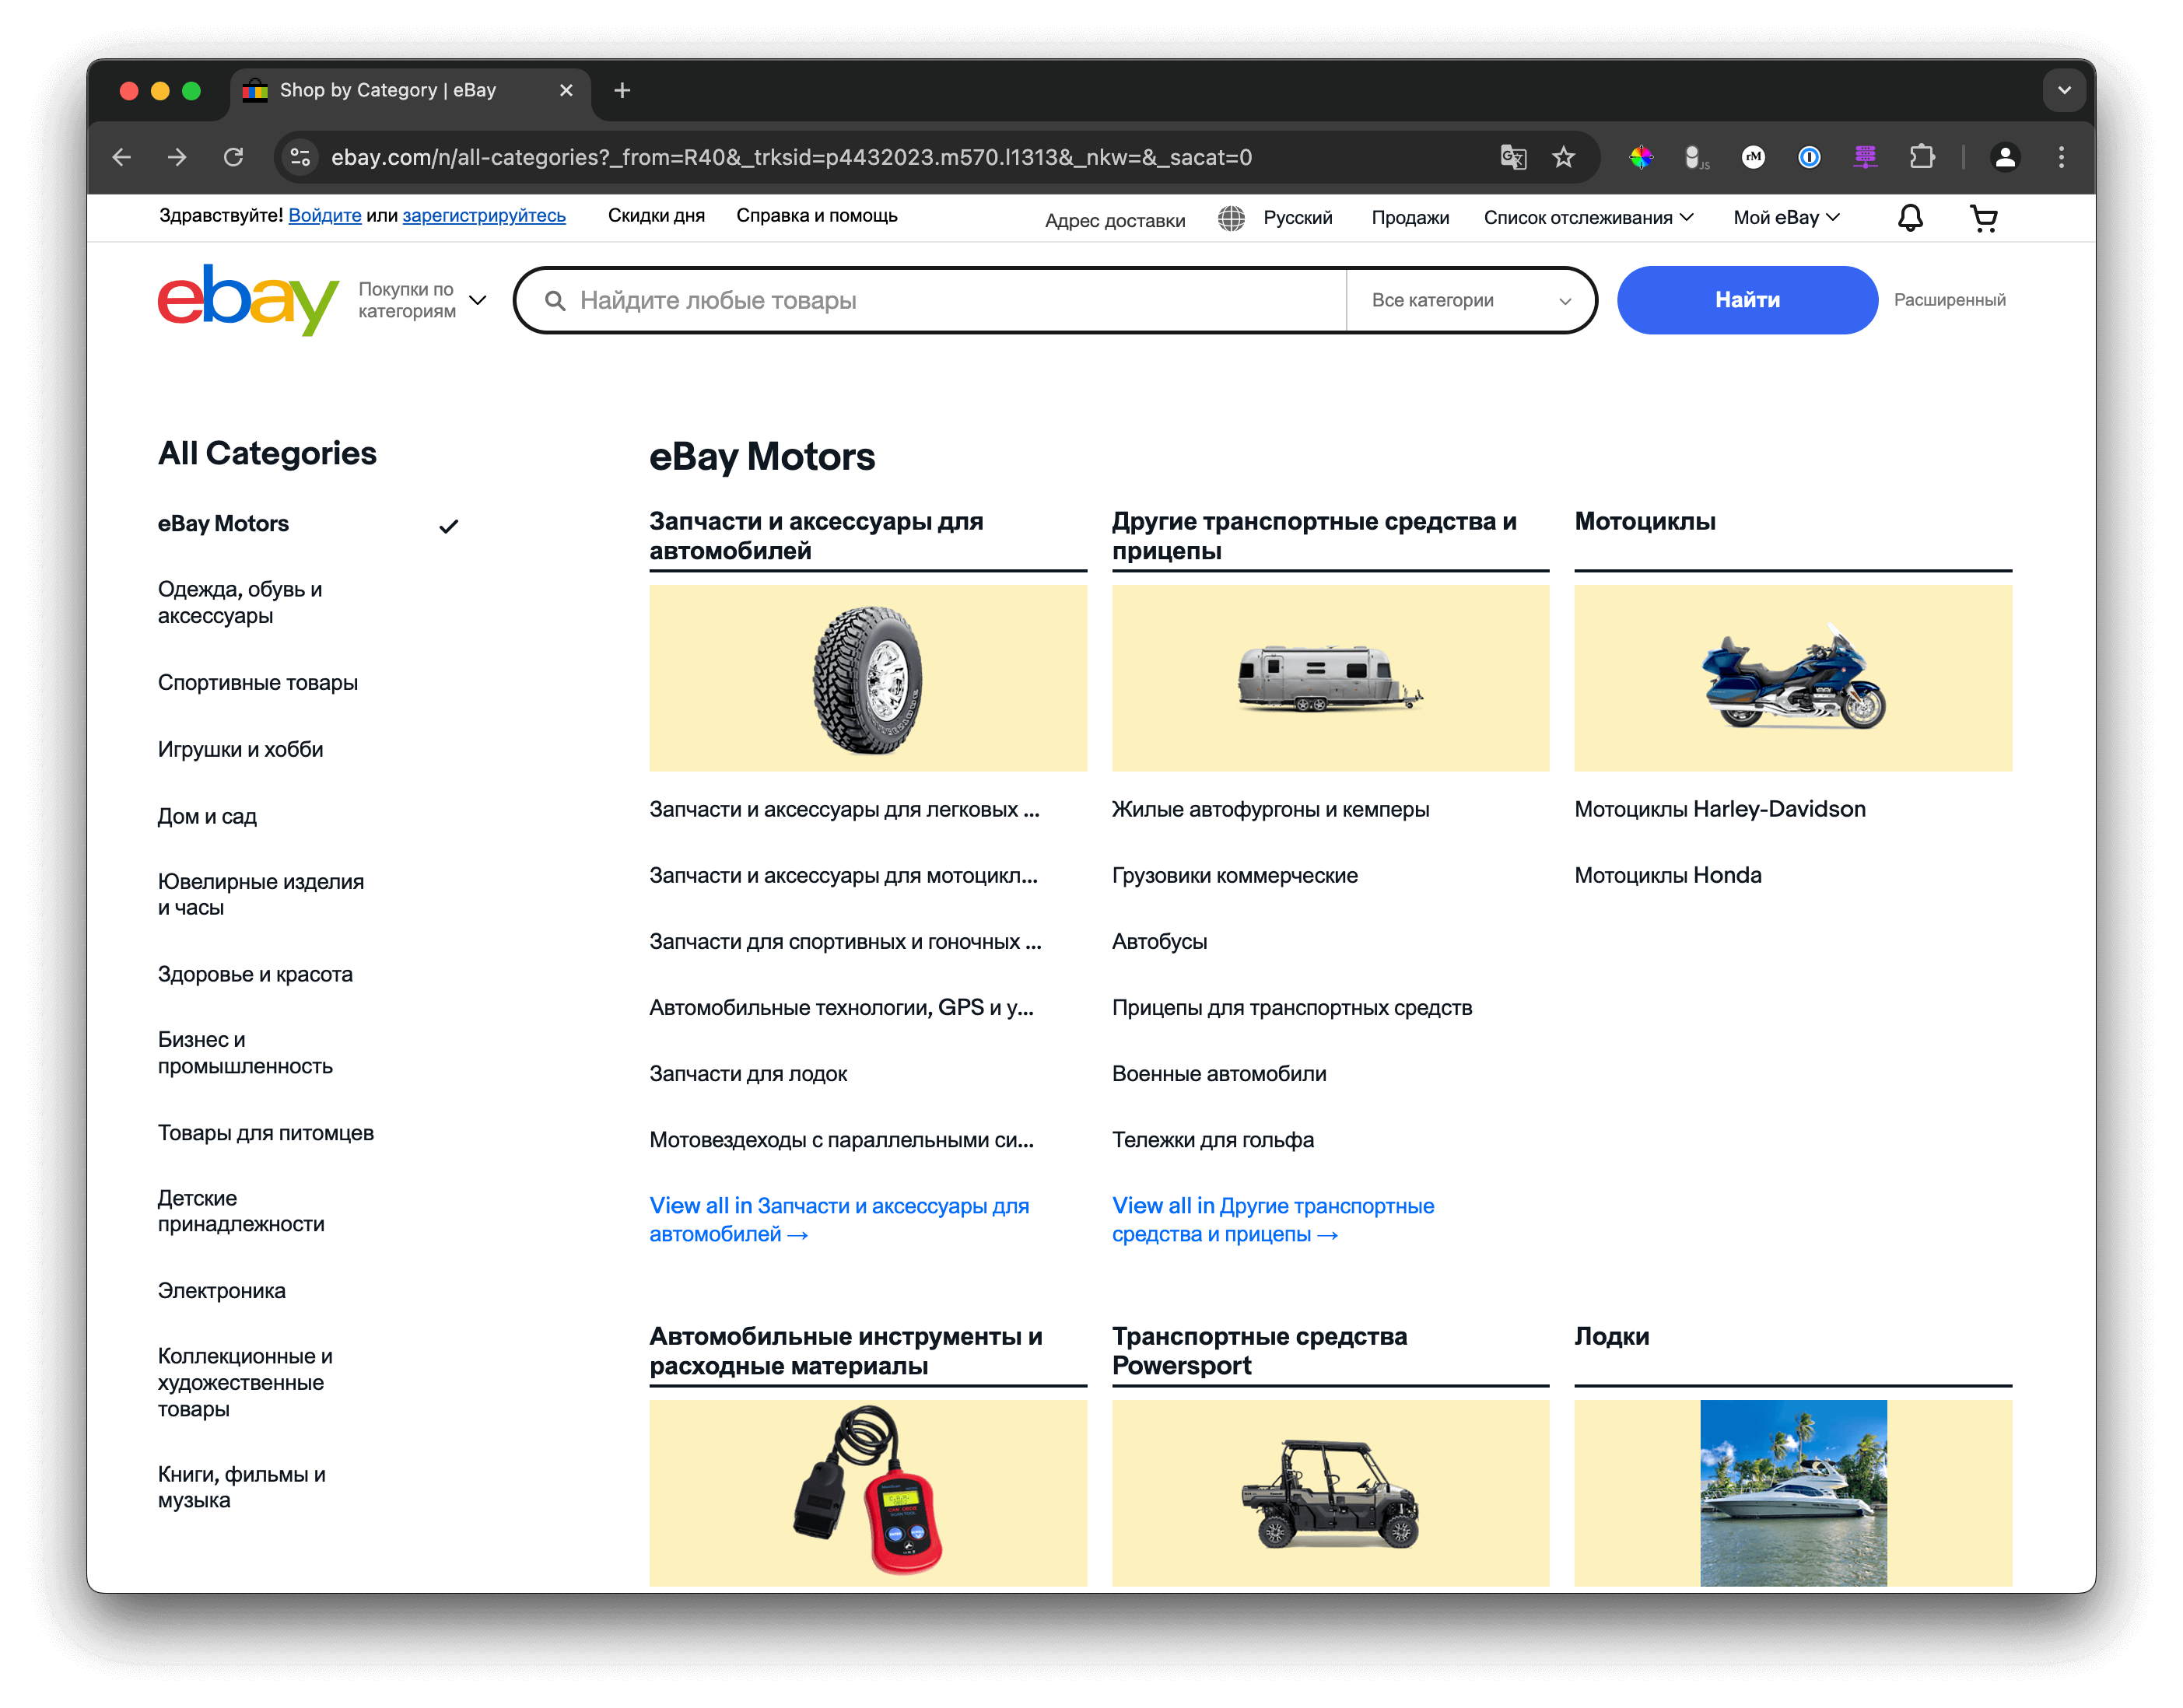Image resolution: width=2183 pixels, height=1708 pixels.
Task: Click Адрес доставки
Action: point(1115,220)
